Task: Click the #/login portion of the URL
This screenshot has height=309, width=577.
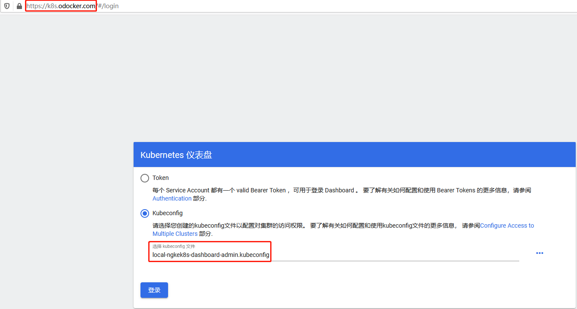Action: coord(109,6)
